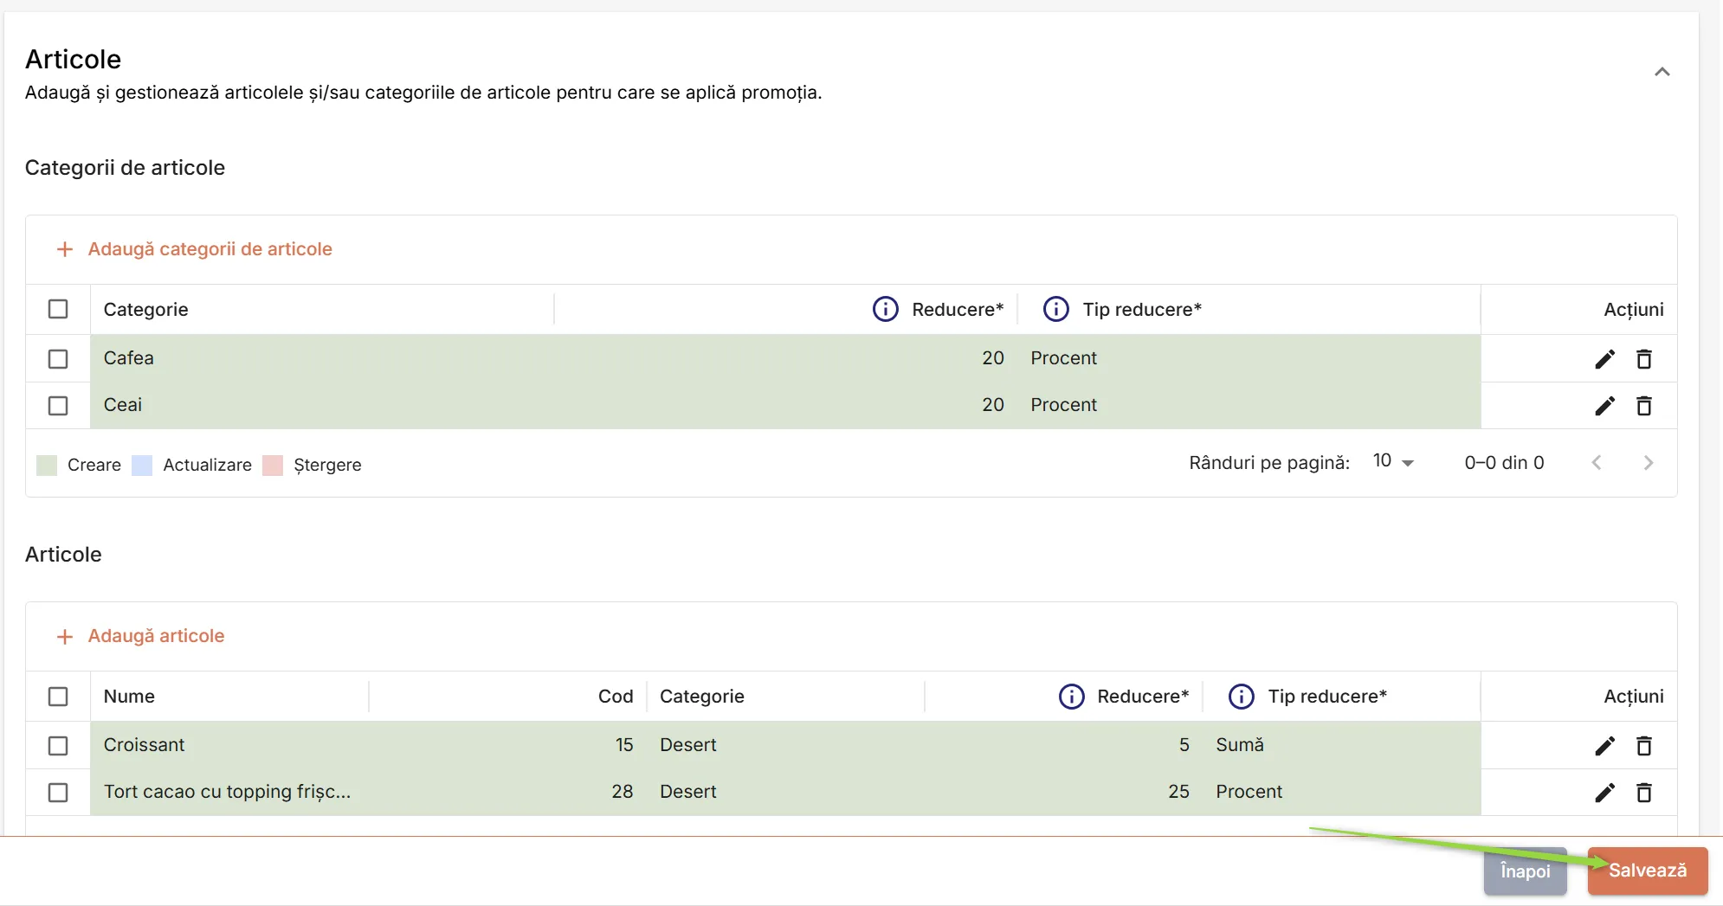Image resolution: width=1723 pixels, height=906 pixels.
Task: Click Adaugă articole link
Action: (x=156, y=636)
